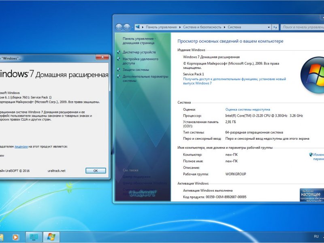Click the shield icon beside Дополнительные параметры системы

pos(119,77)
